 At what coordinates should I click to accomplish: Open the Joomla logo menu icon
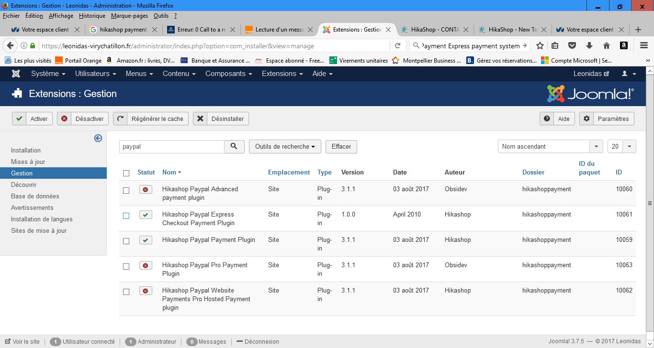pyautogui.click(x=16, y=74)
